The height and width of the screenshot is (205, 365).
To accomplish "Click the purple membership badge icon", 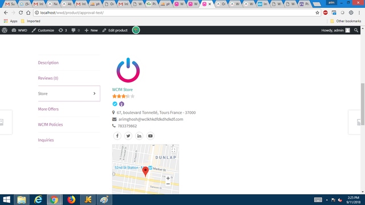I will click(x=121, y=104).
